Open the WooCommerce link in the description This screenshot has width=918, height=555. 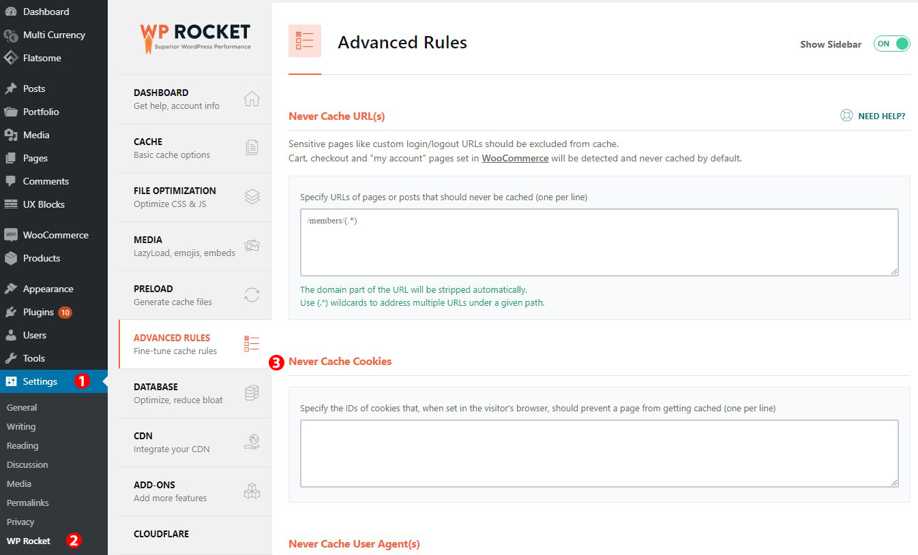pos(515,158)
